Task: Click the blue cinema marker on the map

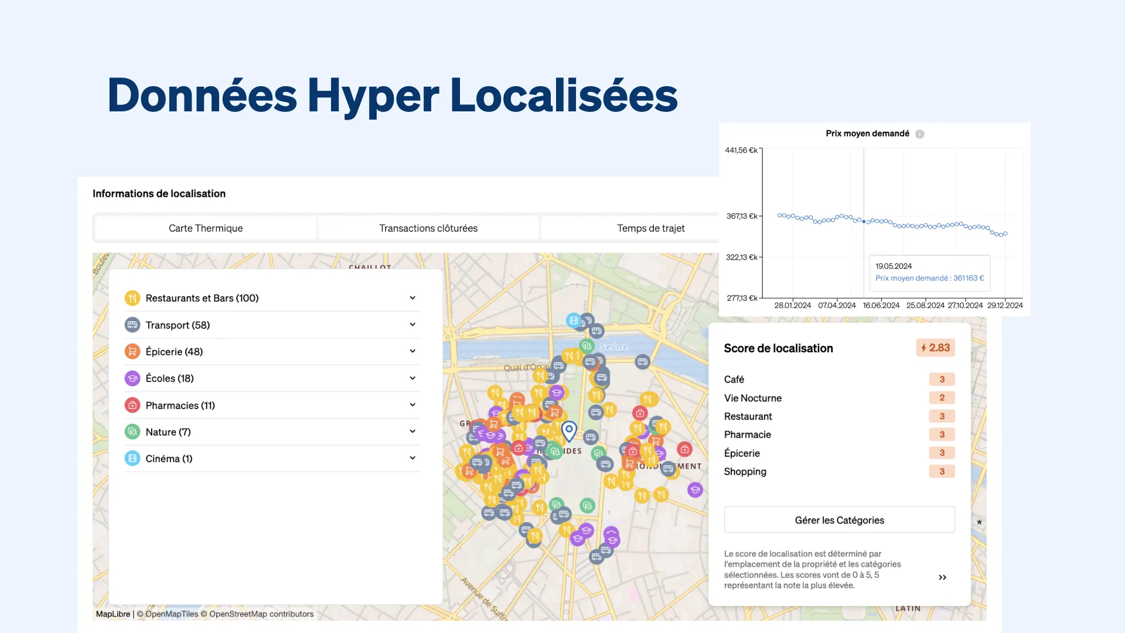Action: tap(574, 321)
